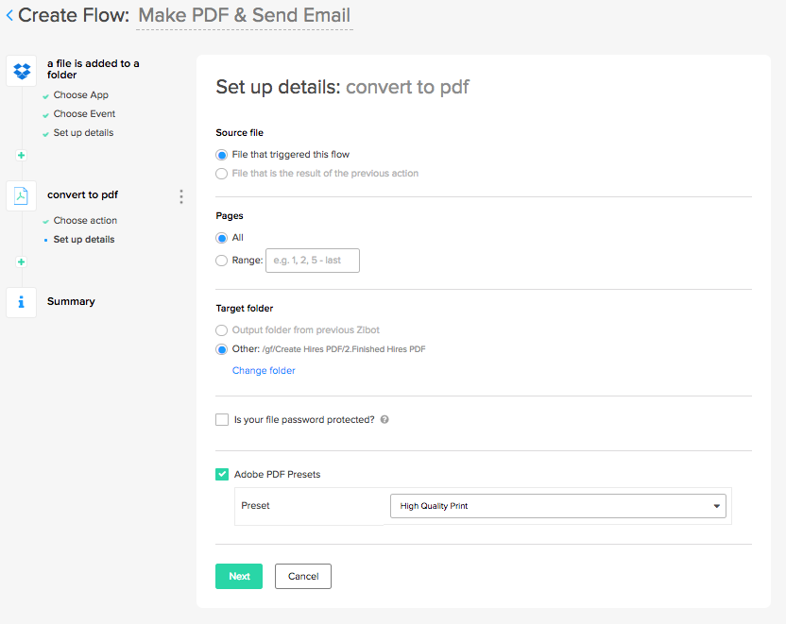786x624 pixels.
Task: Add step with plus icon above Summary
Action: coord(21,261)
